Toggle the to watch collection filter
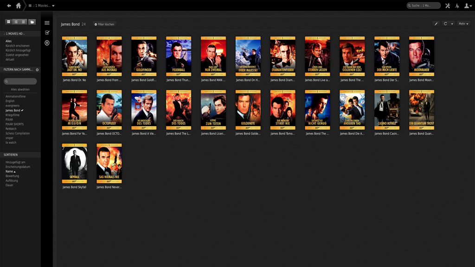 click(11, 143)
